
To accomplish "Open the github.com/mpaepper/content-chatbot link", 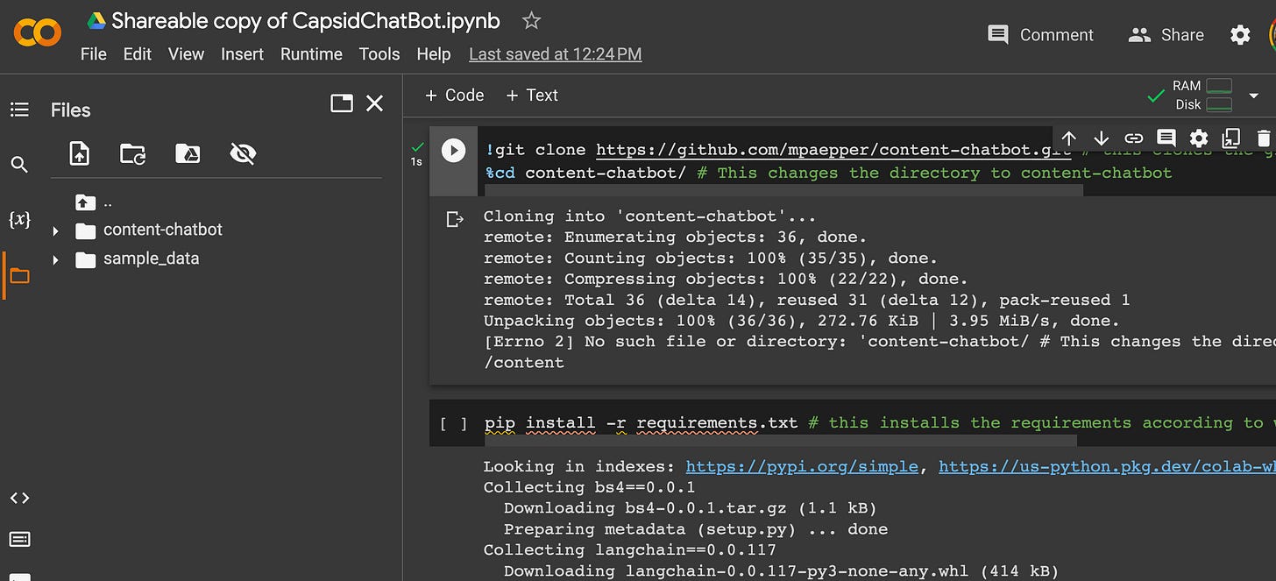I will pyautogui.click(x=833, y=150).
